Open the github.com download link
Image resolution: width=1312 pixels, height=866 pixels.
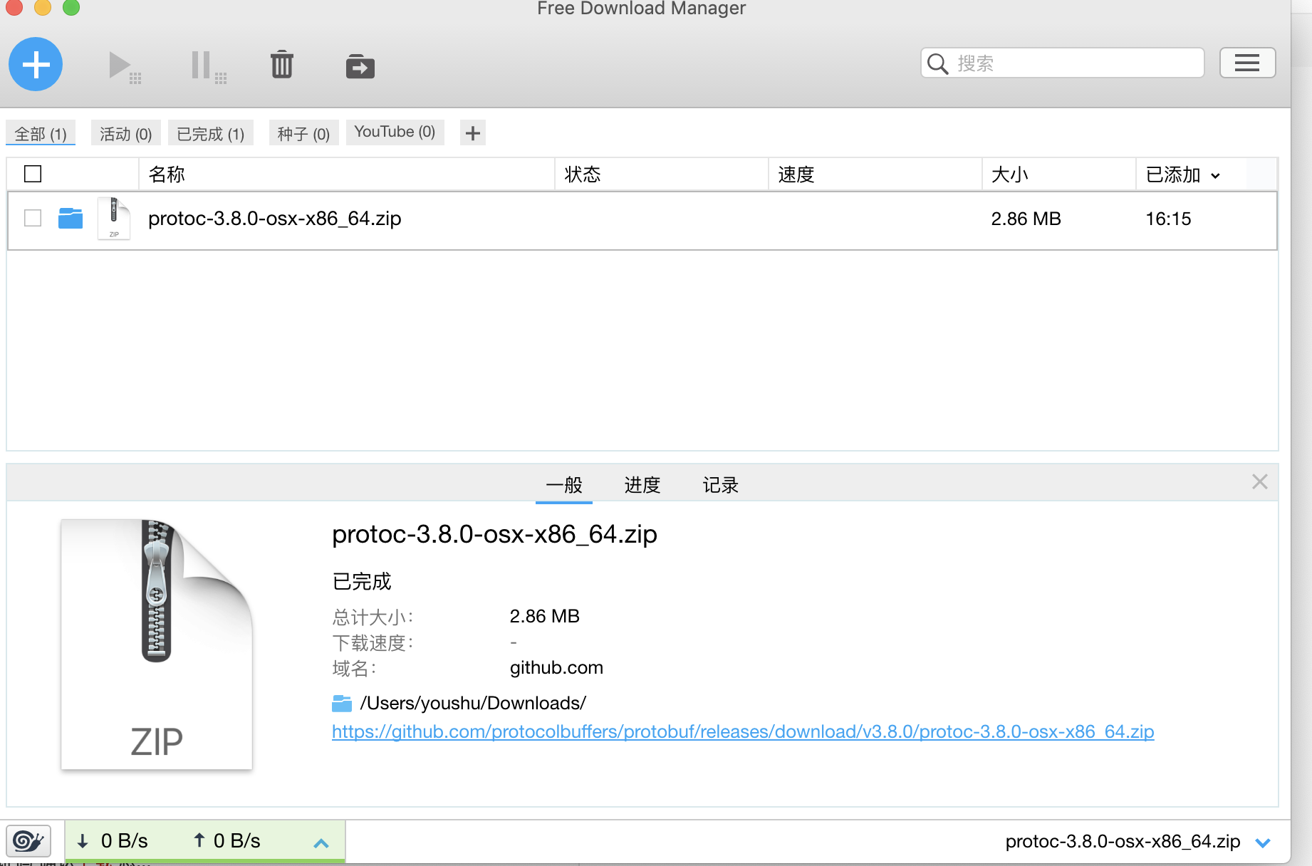tap(742, 731)
